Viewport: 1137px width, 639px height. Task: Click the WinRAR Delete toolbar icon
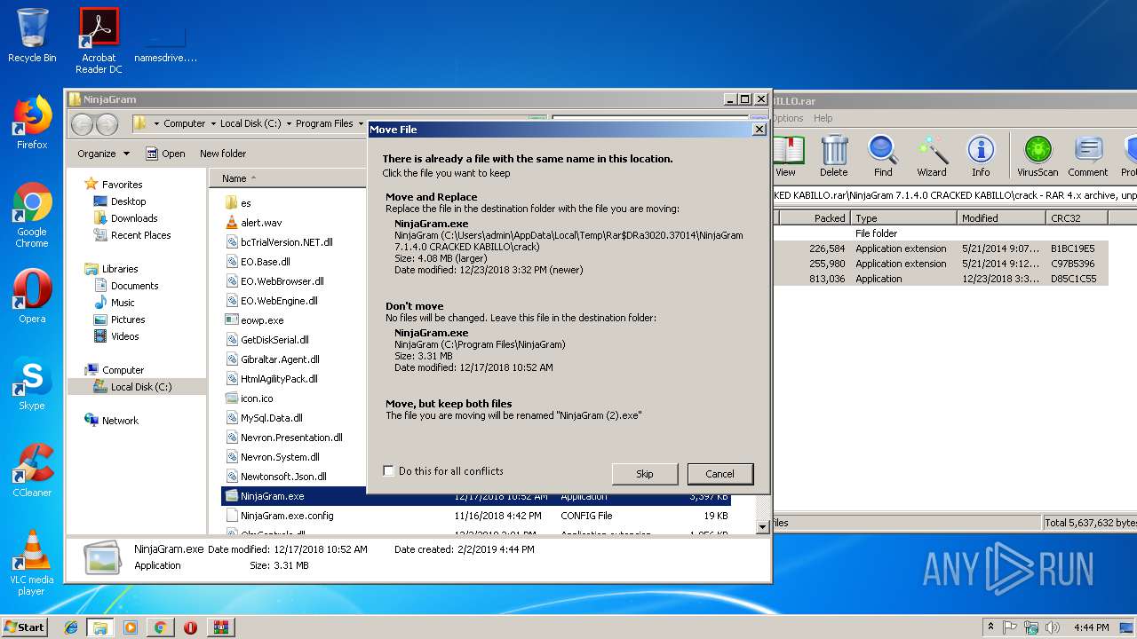pos(833,156)
